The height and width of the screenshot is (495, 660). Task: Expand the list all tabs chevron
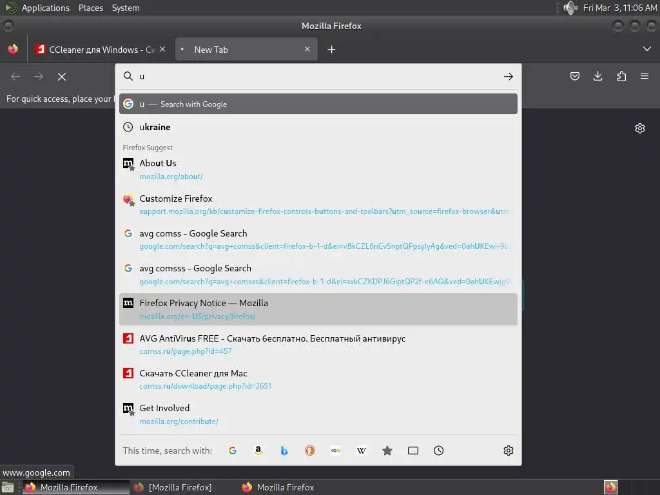(x=647, y=49)
